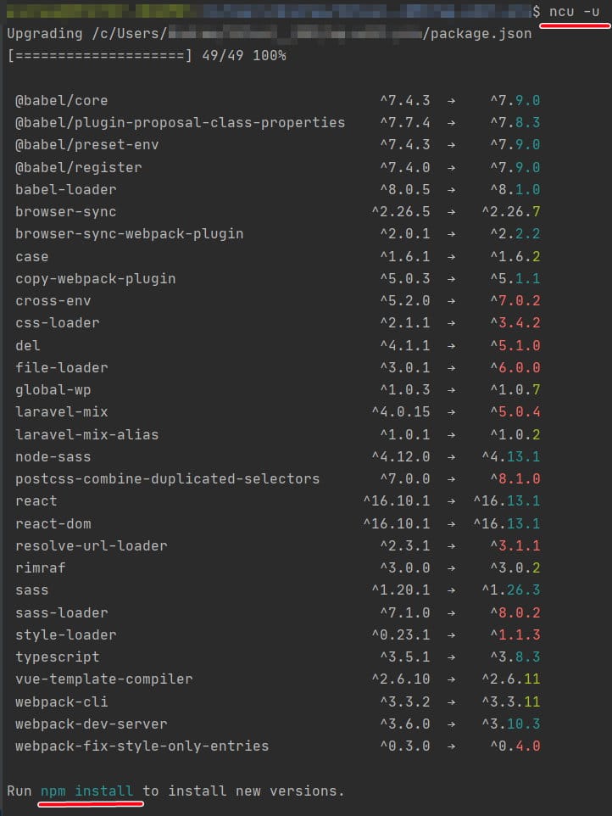This screenshot has height=816, width=612.
Task: Click the global-wp package name
Action: tap(53, 390)
